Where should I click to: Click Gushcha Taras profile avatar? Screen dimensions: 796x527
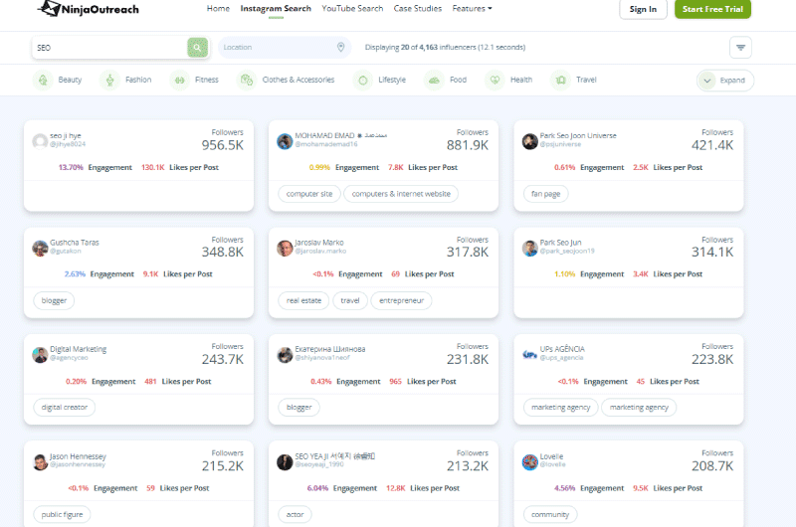coord(40,248)
